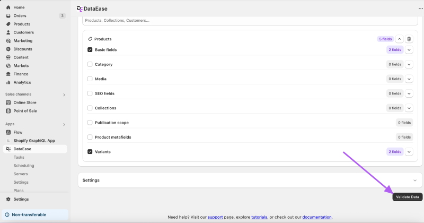Open the documentation link

pyautogui.click(x=316, y=217)
